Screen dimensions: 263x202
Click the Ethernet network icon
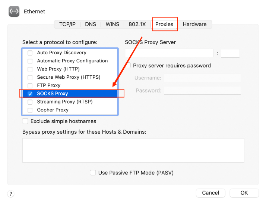(x=14, y=12)
